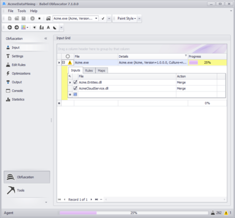Open the Tools menu
The width and height of the screenshot is (235, 218).
point(22,11)
